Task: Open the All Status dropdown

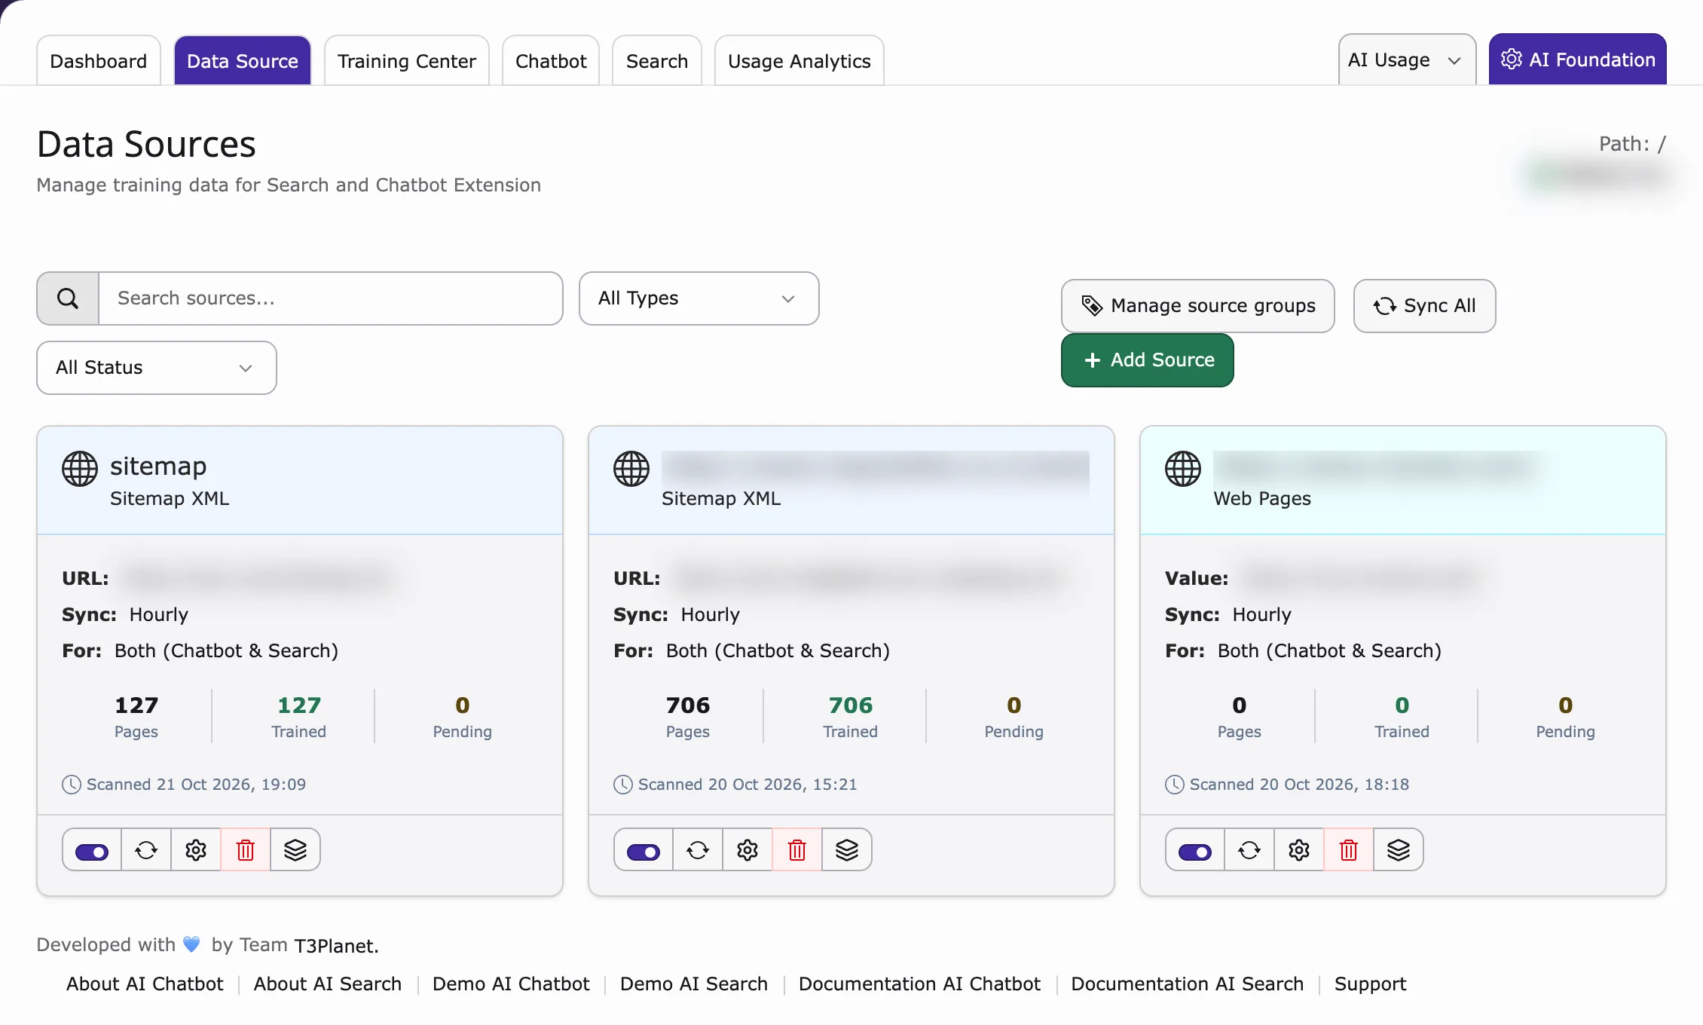Action: [x=156, y=368]
